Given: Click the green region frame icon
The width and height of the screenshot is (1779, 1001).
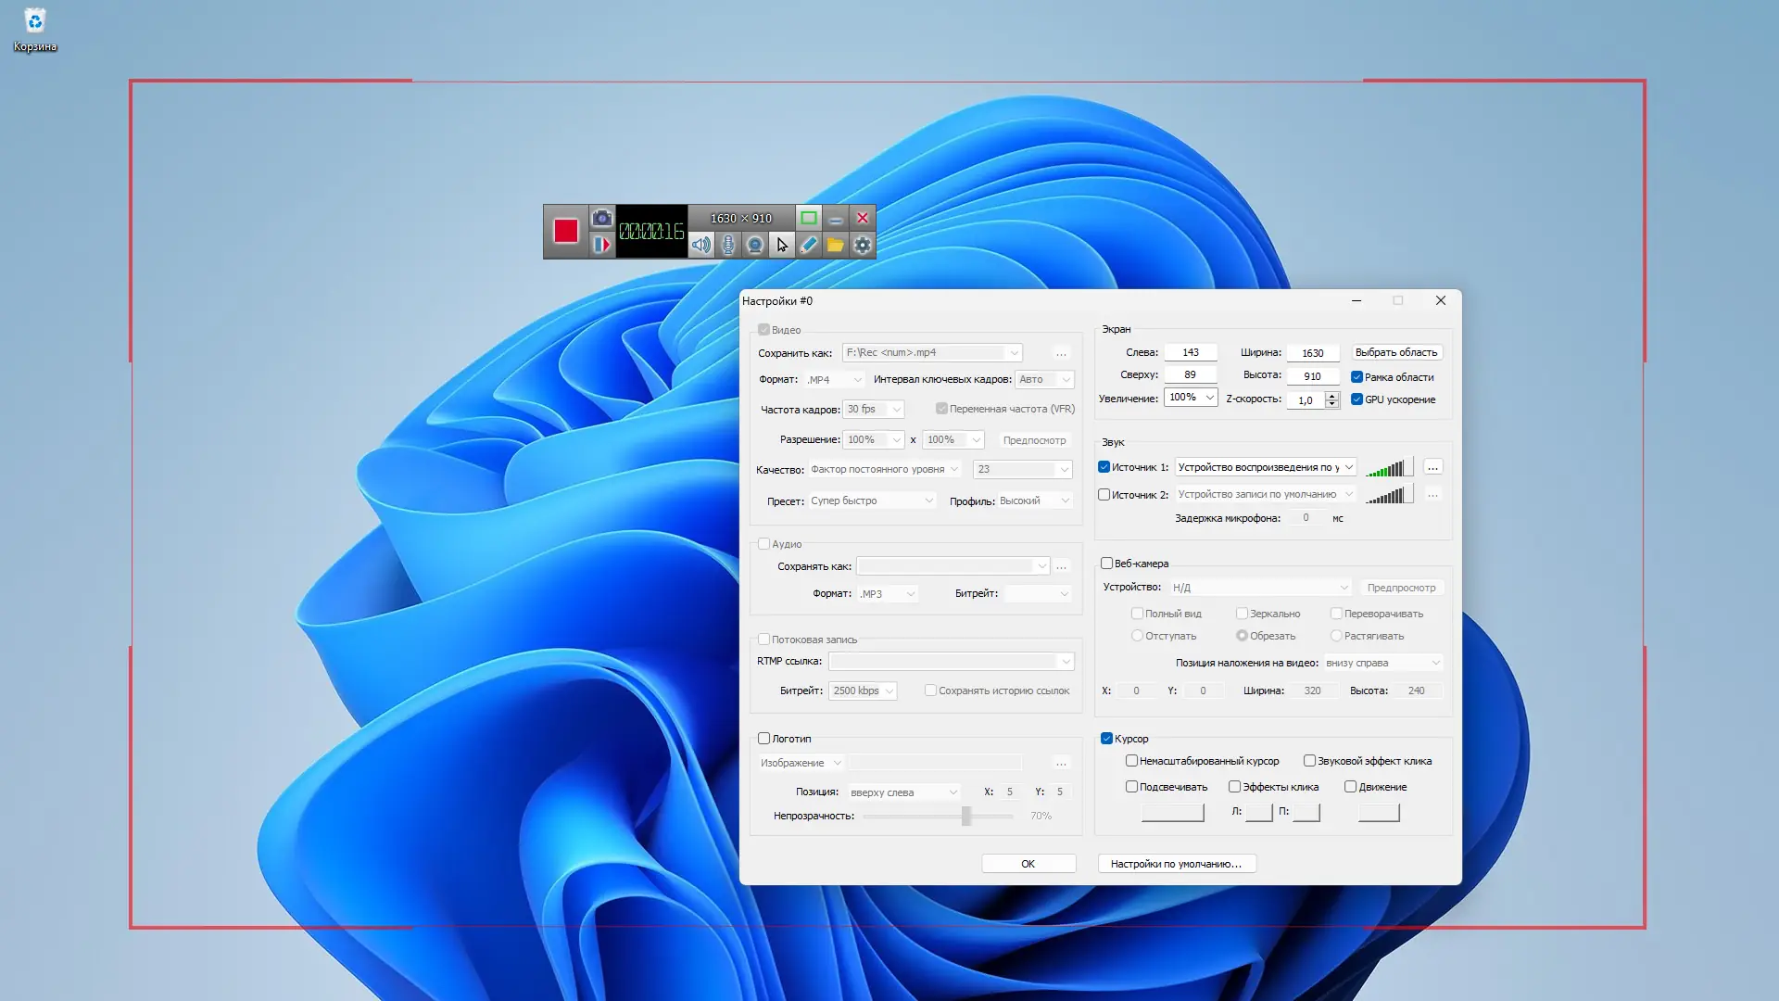Looking at the screenshot, I should coord(809,218).
